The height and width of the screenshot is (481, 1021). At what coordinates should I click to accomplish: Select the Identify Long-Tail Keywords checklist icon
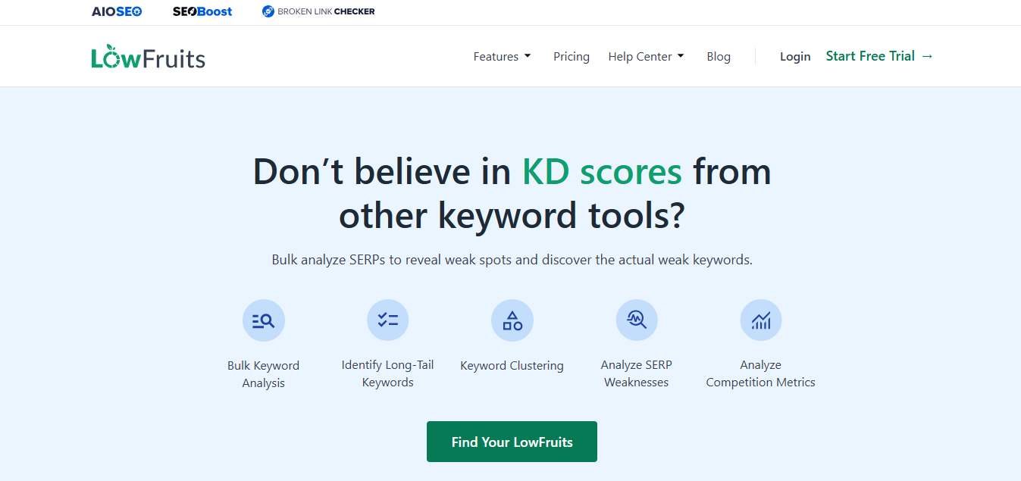(x=387, y=320)
